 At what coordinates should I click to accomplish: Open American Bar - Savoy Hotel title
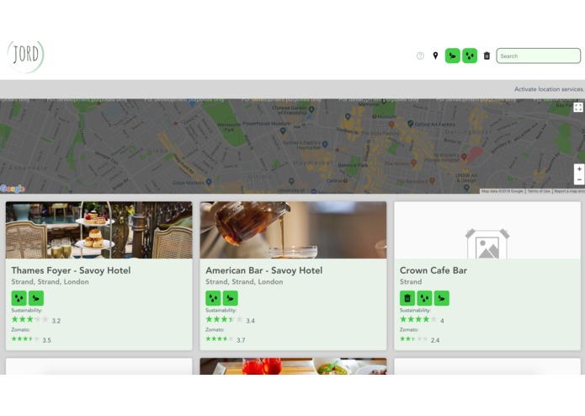tap(264, 270)
